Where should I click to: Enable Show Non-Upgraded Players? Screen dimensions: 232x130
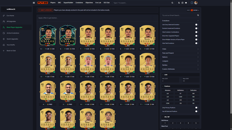[x=196, y=36]
